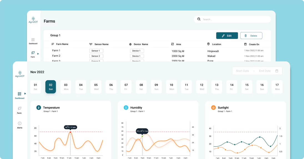
Task: Click the Farm 2 row name
Action: click(56, 56)
